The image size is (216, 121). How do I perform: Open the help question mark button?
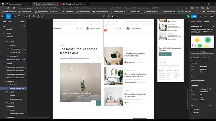coord(211,114)
